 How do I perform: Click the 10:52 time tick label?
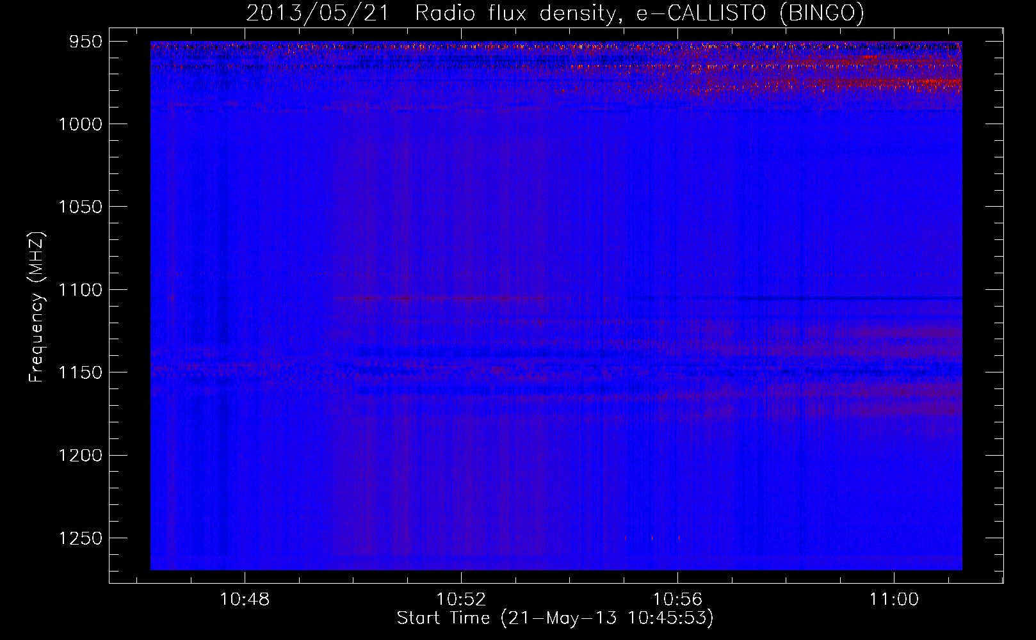(461, 600)
